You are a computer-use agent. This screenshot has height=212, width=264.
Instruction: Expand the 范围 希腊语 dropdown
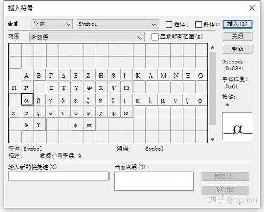pos(87,37)
